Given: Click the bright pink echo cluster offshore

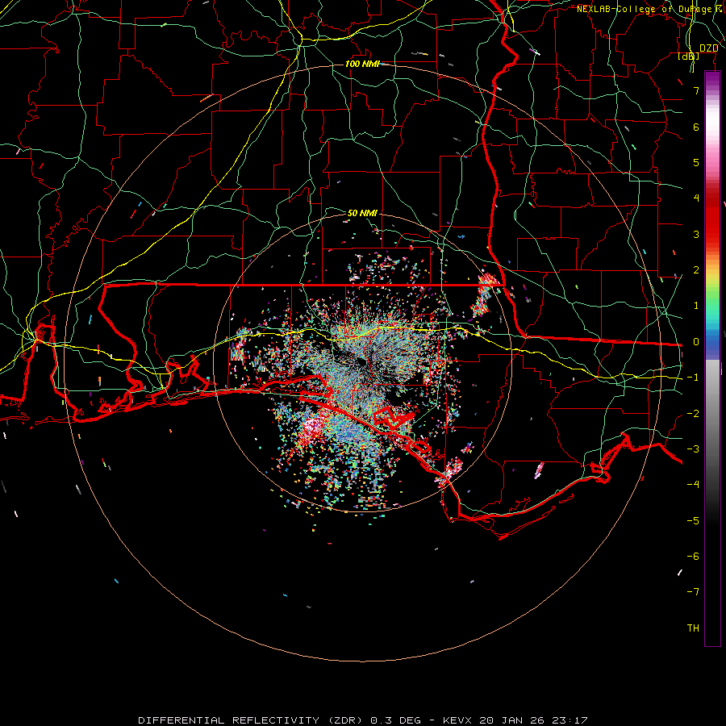Looking at the screenshot, I should pos(312,430).
